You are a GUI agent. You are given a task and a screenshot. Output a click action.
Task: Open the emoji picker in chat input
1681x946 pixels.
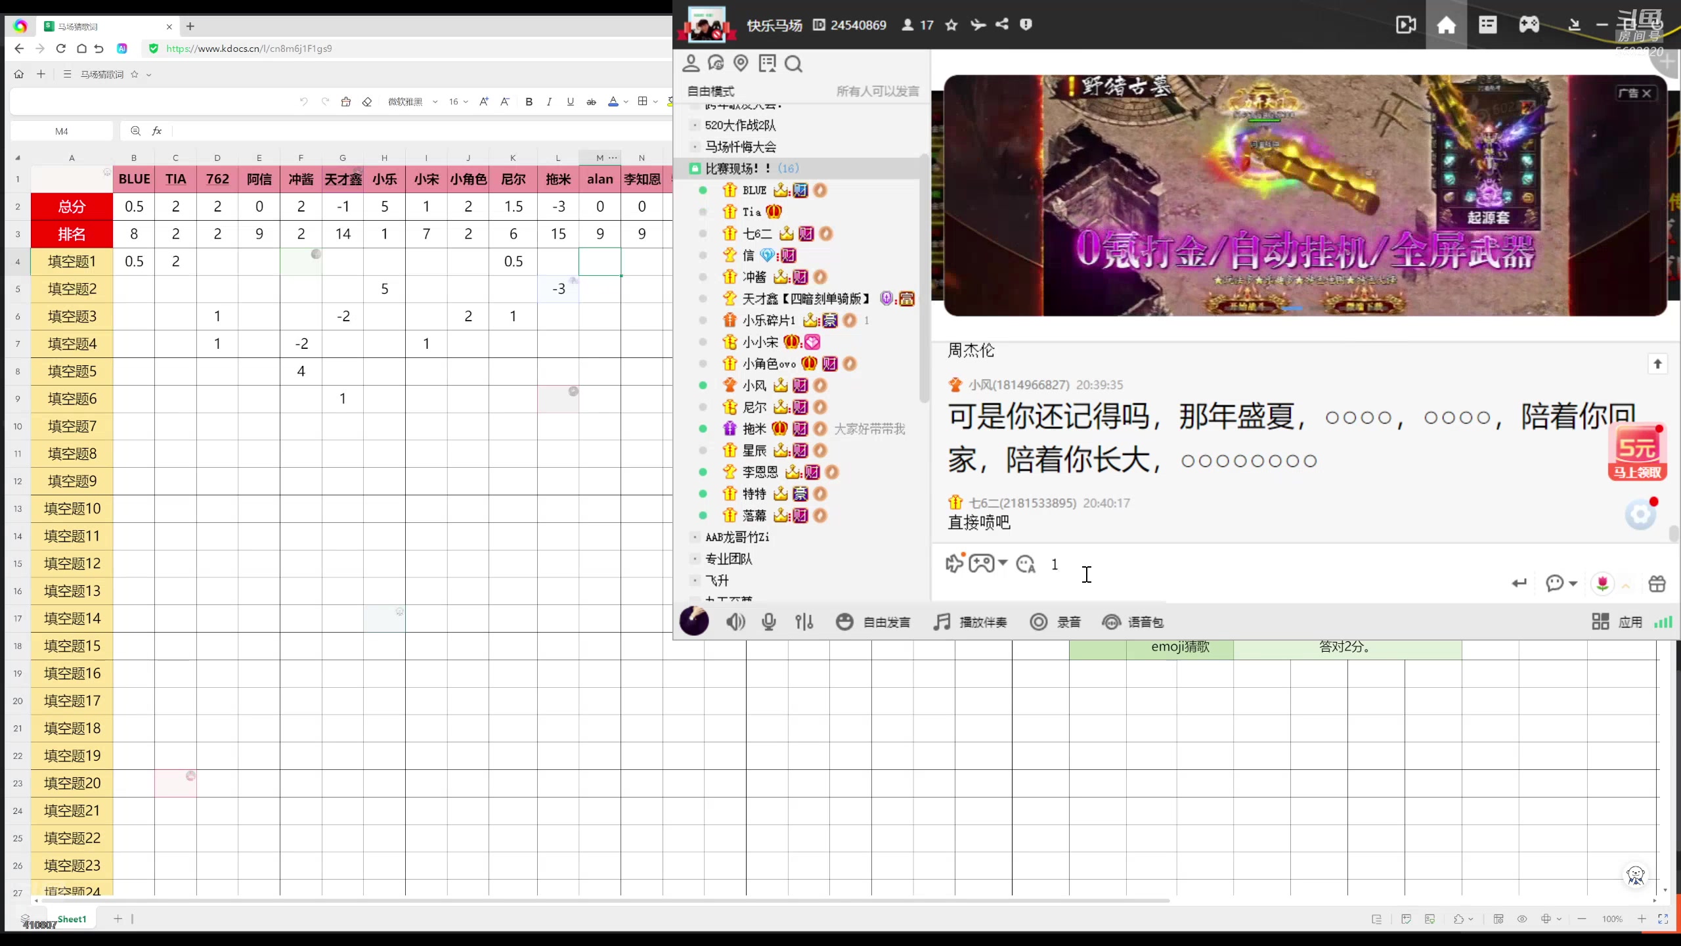1025,564
